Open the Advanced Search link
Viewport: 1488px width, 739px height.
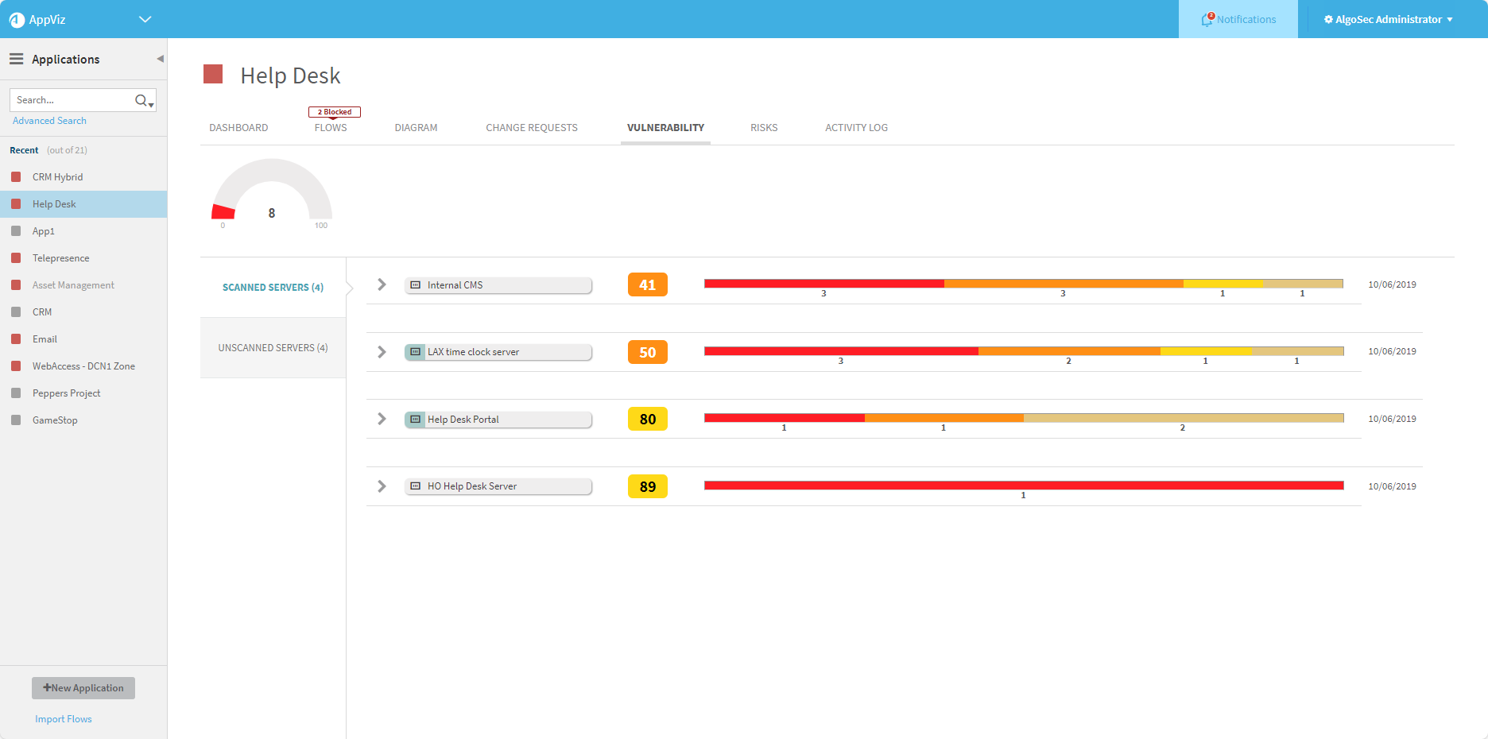[49, 121]
